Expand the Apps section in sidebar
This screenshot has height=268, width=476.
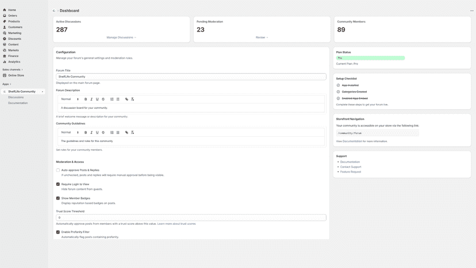7,84
